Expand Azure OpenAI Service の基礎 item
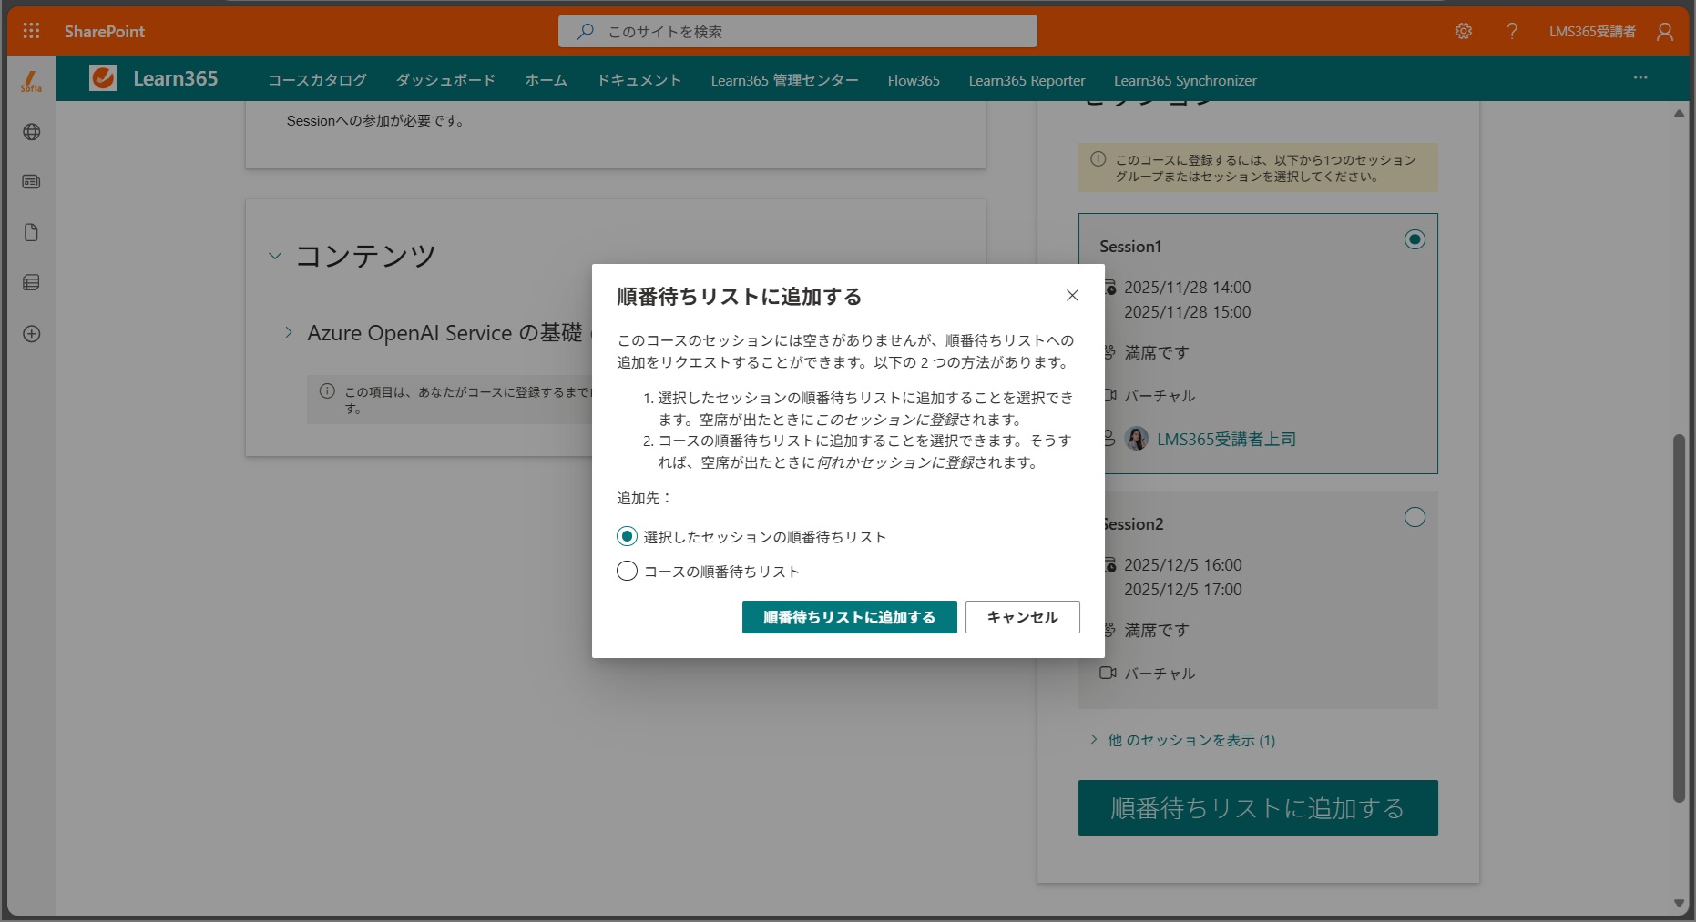The height and width of the screenshot is (922, 1696). pyautogui.click(x=289, y=333)
